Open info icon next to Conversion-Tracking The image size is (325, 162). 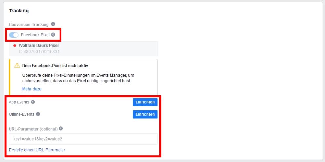pos(53,24)
